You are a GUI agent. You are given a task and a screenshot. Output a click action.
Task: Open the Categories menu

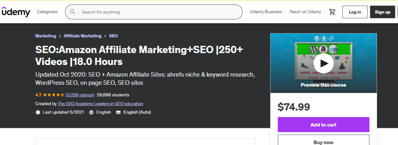click(47, 12)
